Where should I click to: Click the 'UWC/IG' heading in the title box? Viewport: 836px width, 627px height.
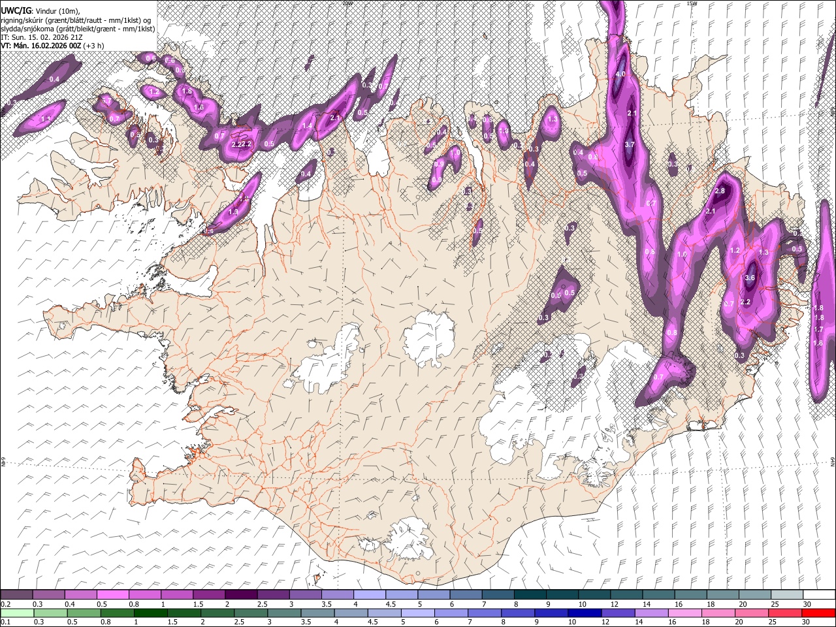pyautogui.click(x=15, y=11)
